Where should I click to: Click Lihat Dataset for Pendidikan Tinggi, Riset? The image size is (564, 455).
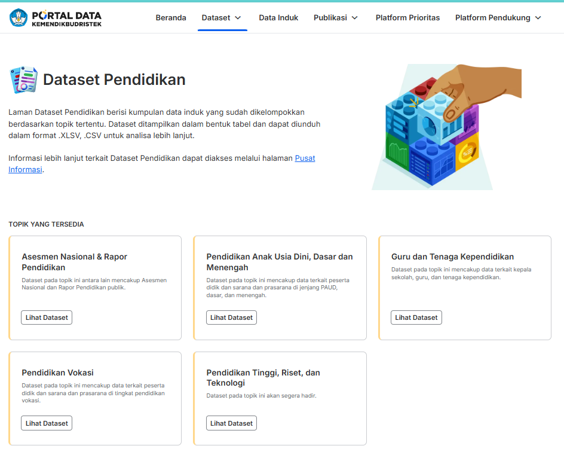tap(231, 423)
